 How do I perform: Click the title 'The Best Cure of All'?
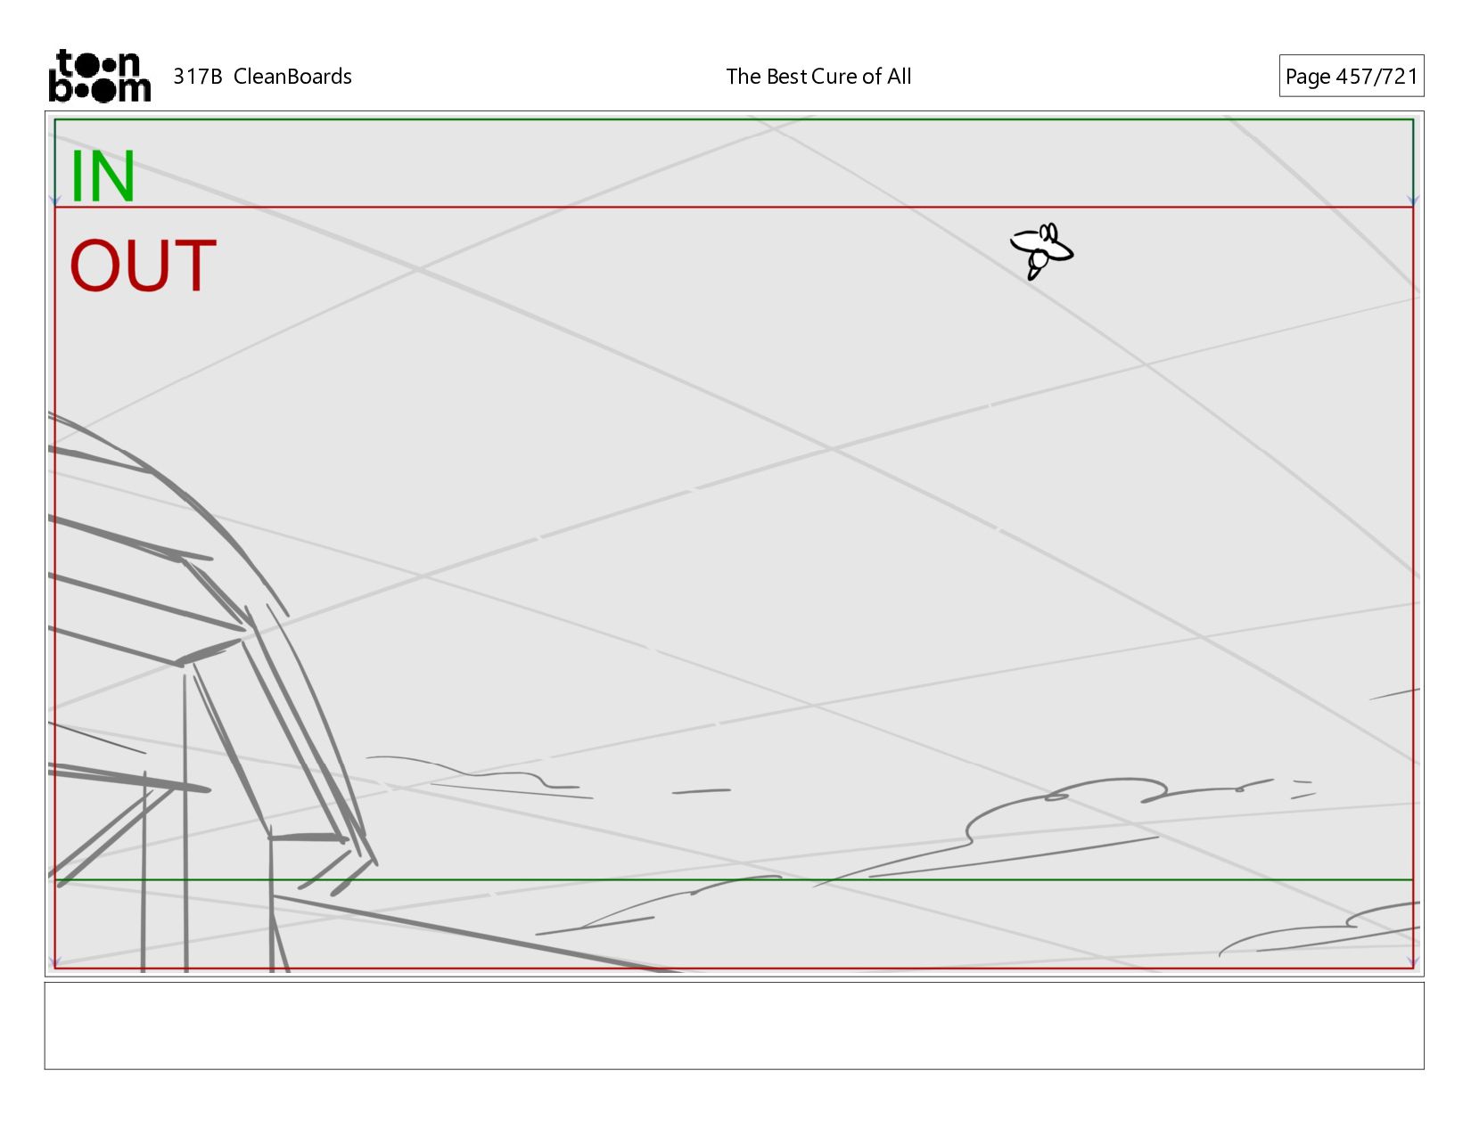pos(818,77)
